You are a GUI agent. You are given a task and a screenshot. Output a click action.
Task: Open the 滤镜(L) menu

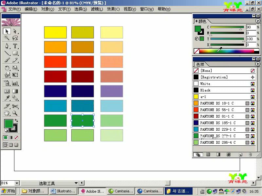[x=97, y=9]
